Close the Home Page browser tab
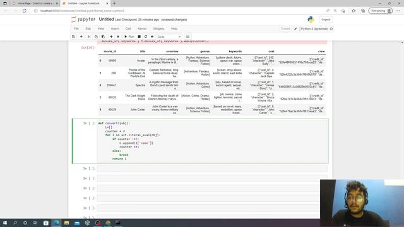Viewport: 404px width, 227px height. coord(57,3)
